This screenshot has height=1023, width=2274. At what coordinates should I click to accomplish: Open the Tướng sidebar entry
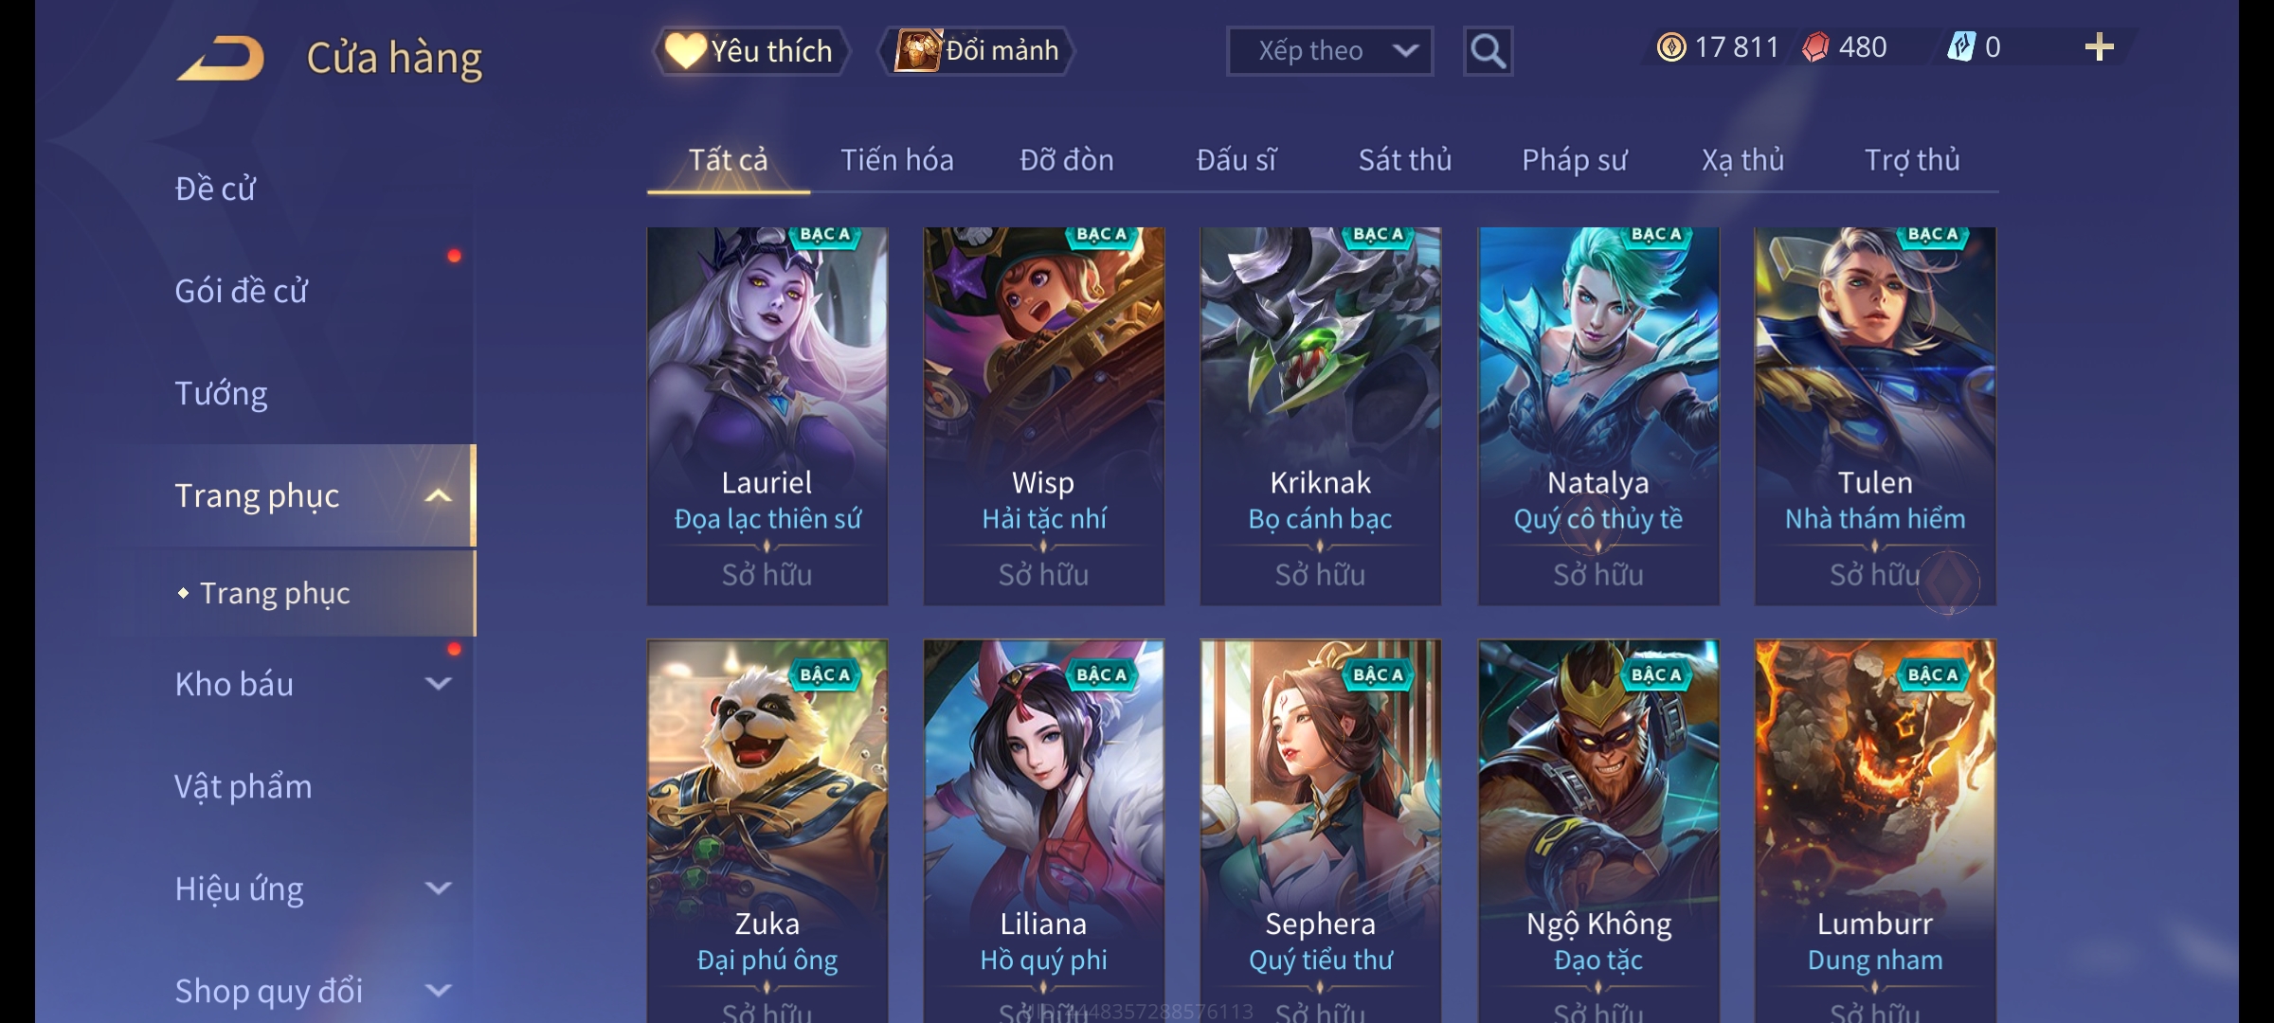221,393
